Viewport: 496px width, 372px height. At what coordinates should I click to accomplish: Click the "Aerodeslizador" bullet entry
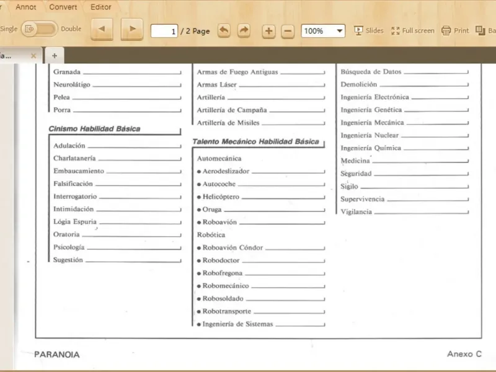pos(261,171)
